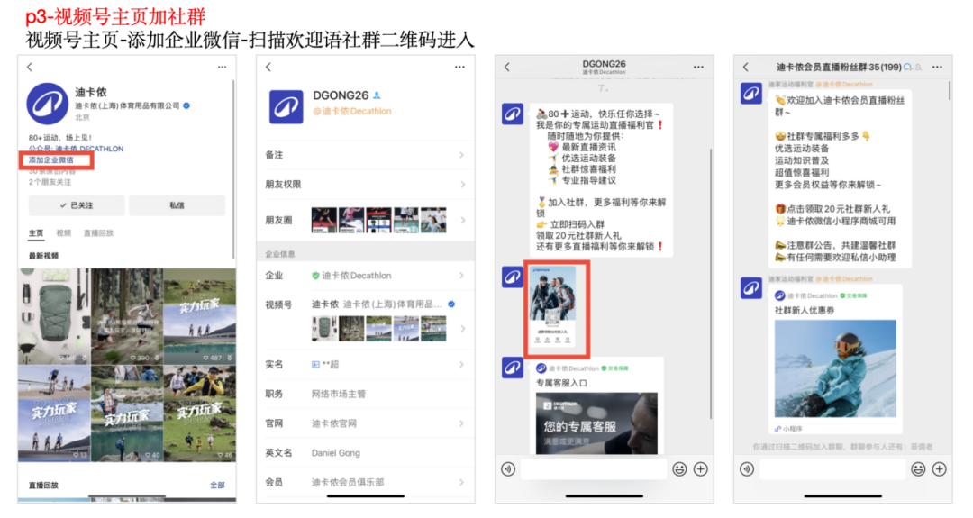Tap avatar beside the 欢迎加入迪卡侬会员直播粉丝群 message
973x518 pixels.
click(751, 94)
